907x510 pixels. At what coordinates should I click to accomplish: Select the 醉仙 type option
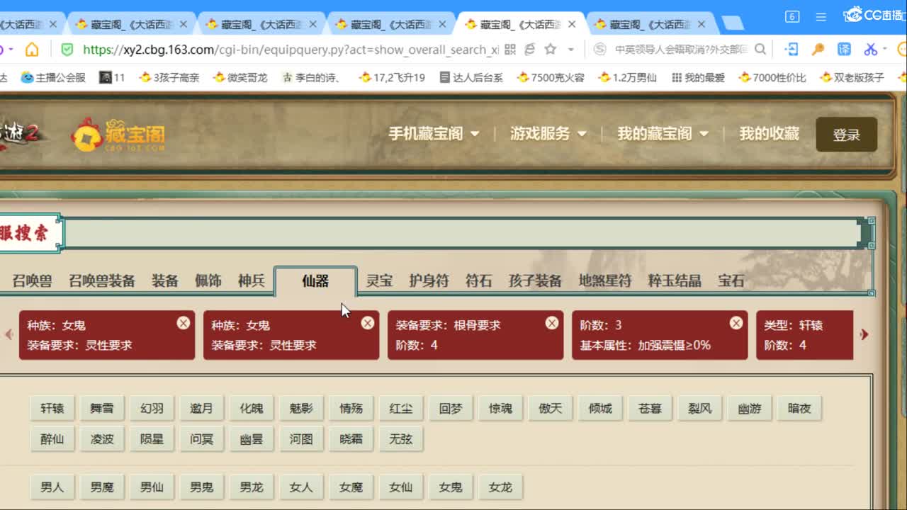point(52,439)
